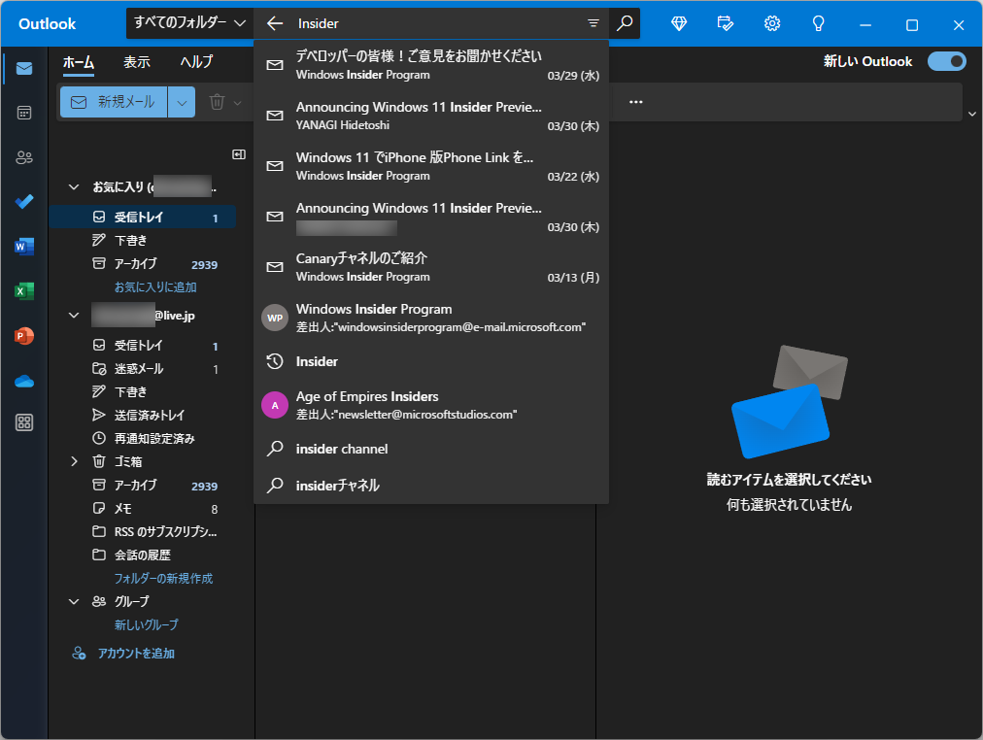Click the Delete trash can icon
Screen dimensions: 983x740
click(217, 102)
